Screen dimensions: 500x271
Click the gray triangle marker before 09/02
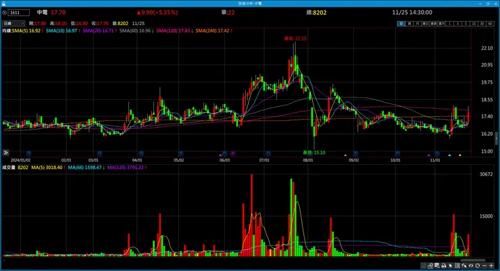[x=345, y=155]
